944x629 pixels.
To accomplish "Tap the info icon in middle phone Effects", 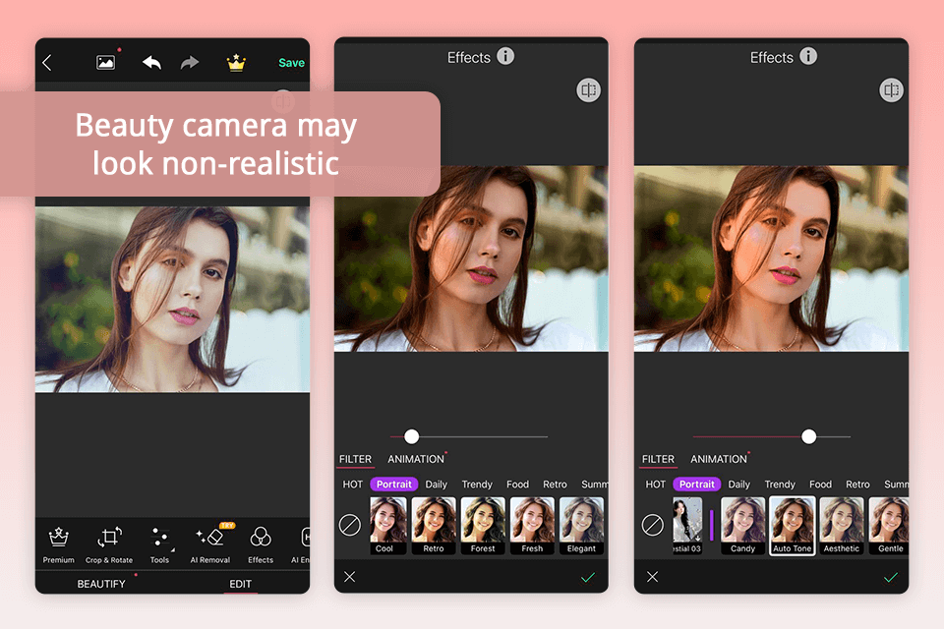I will 505,57.
